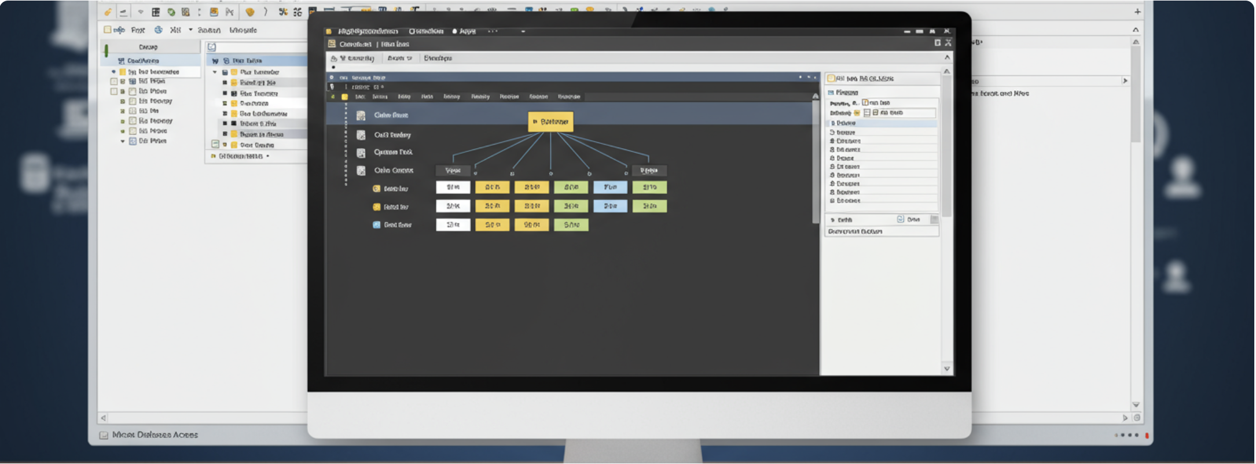Select the highlighted blue row in the middle tree
The image size is (1256, 464).
coord(258,61)
